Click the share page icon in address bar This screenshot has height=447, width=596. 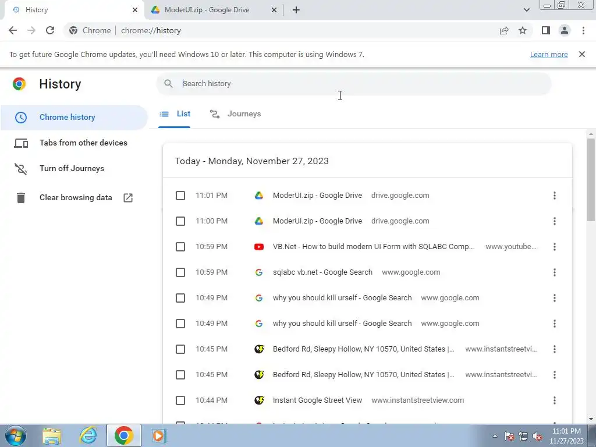tap(504, 30)
